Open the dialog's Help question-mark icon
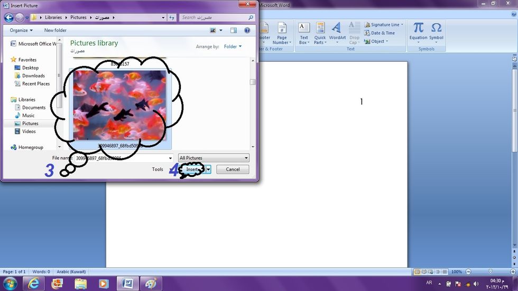 pyautogui.click(x=247, y=30)
